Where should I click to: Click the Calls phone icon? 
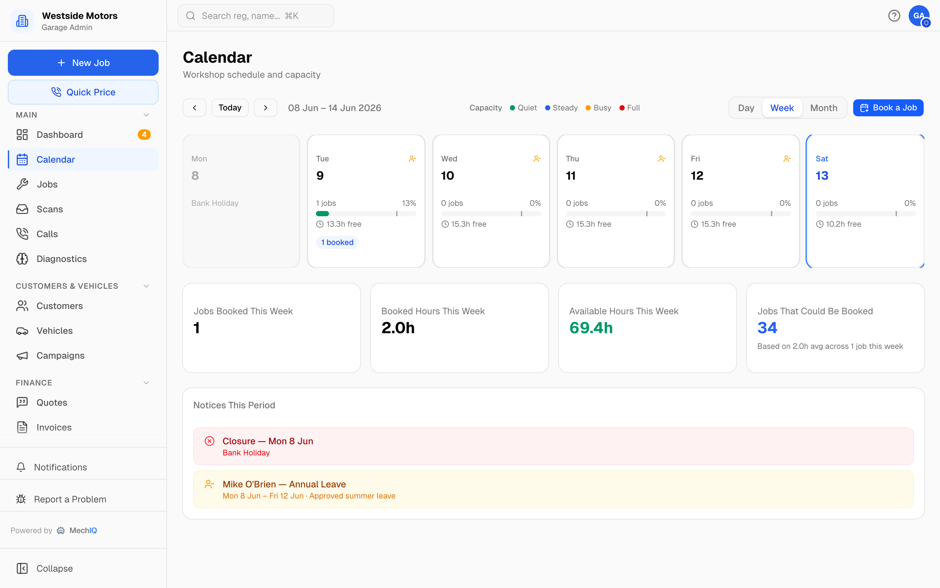22,234
